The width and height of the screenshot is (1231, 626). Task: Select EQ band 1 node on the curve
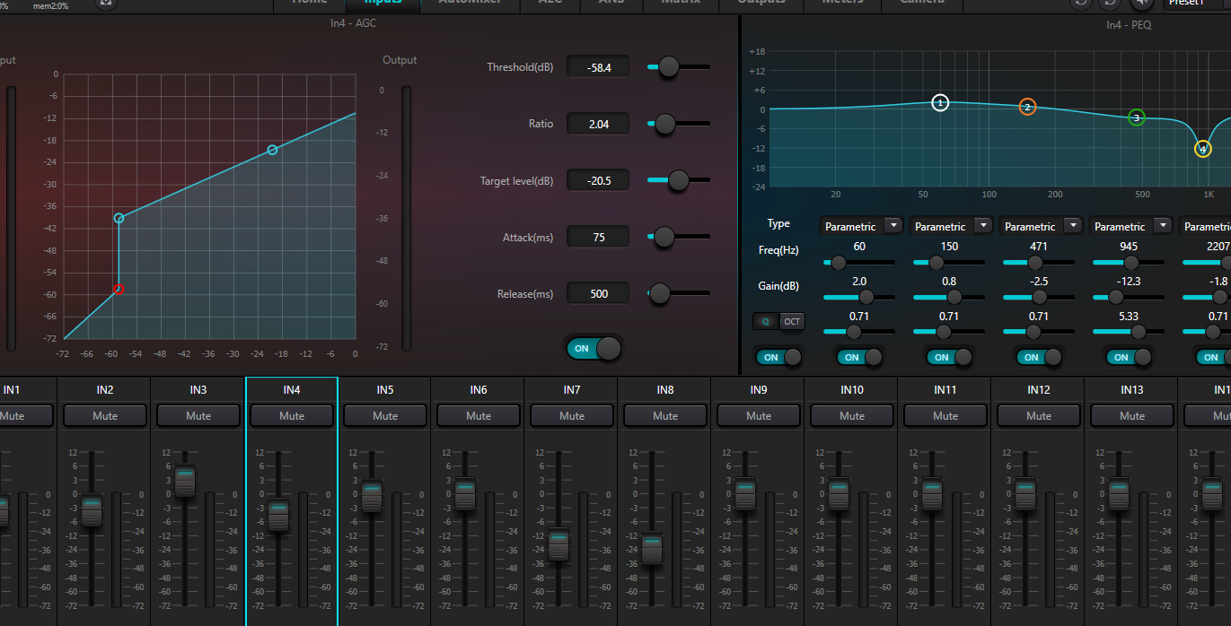coord(940,103)
